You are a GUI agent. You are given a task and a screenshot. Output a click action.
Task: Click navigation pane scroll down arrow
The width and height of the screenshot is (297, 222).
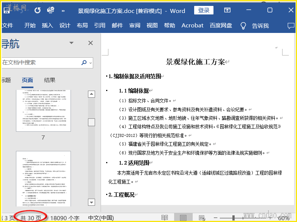(91, 202)
